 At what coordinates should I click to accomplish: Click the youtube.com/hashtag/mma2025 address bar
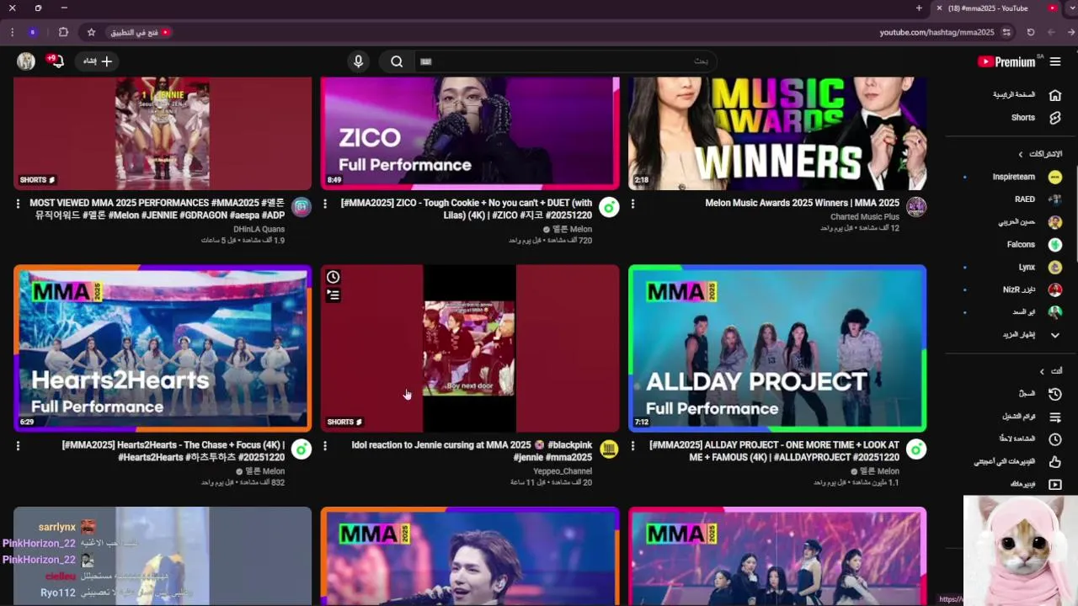click(x=937, y=32)
